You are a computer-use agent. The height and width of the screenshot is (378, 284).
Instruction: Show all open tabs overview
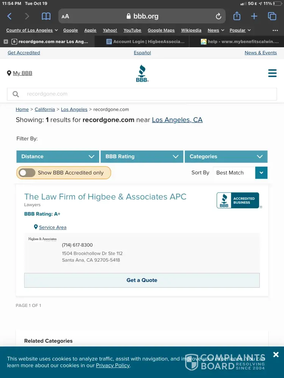pos(272,16)
